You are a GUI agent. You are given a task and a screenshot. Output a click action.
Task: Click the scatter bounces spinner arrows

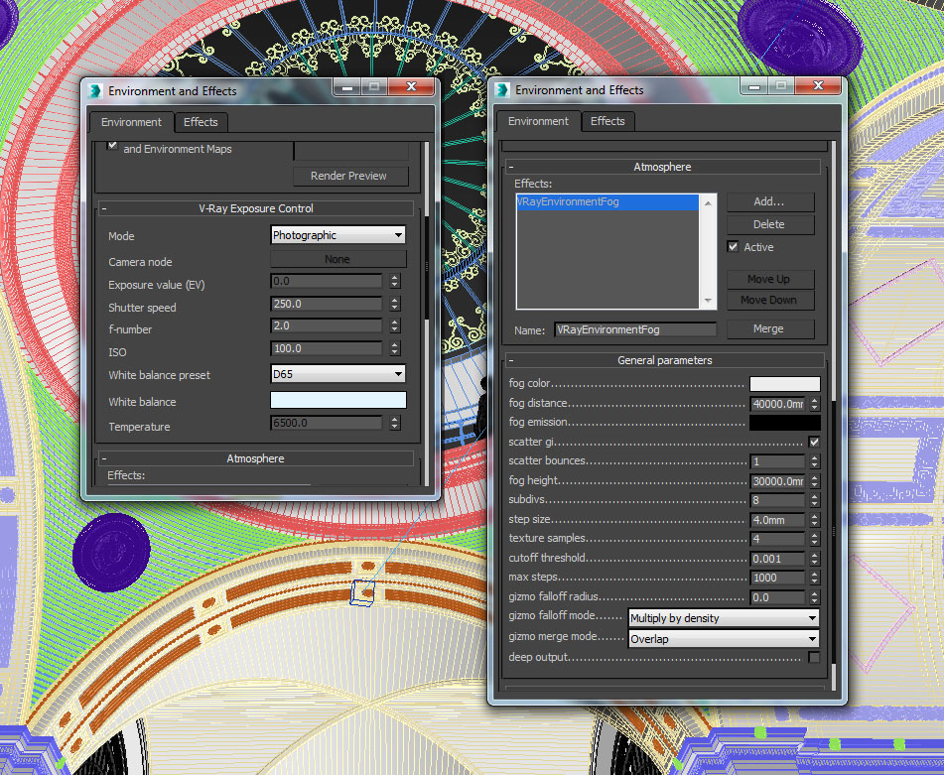point(815,461)
